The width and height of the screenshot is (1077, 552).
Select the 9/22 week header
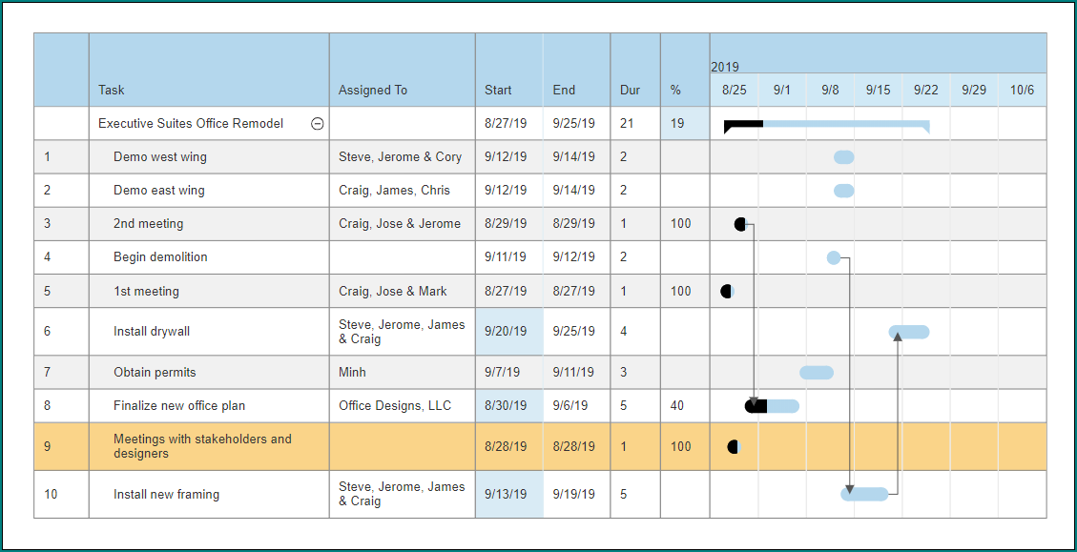point(926,90)
